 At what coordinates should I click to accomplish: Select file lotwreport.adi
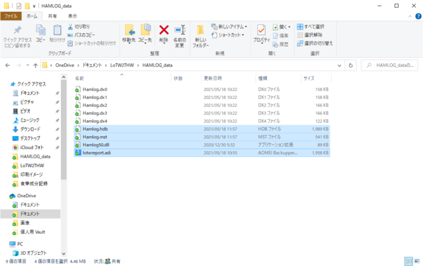coord(202,153)
